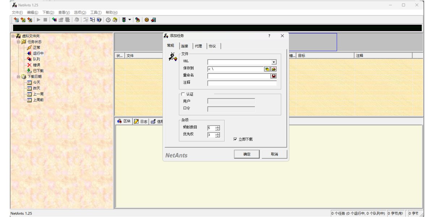The height and width of the screenshot is (217, 434).
Task: Open the URL dropdown arrow
Action: (x=274, y=62)
